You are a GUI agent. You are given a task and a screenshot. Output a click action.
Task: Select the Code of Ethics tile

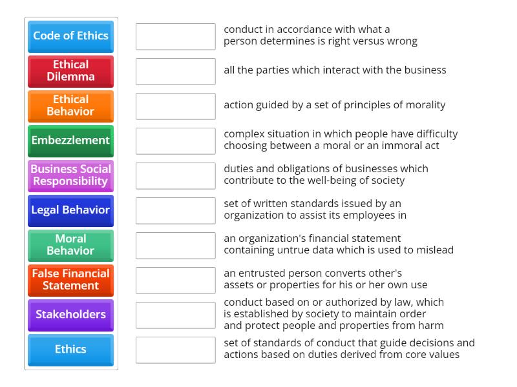point(70,37)
